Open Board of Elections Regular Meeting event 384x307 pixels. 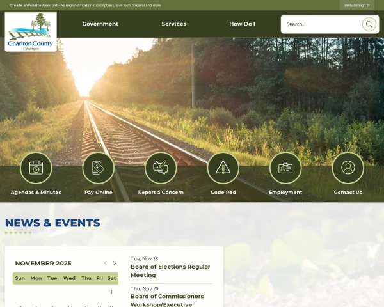pos(170,271)
